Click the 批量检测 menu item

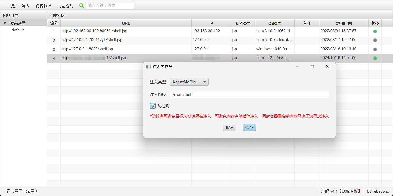click(x=65, y=6)
